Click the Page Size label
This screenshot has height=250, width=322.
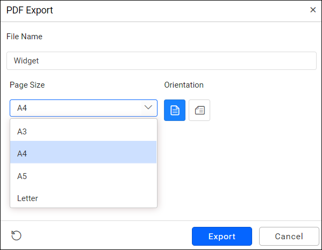[x=27, y=85]
